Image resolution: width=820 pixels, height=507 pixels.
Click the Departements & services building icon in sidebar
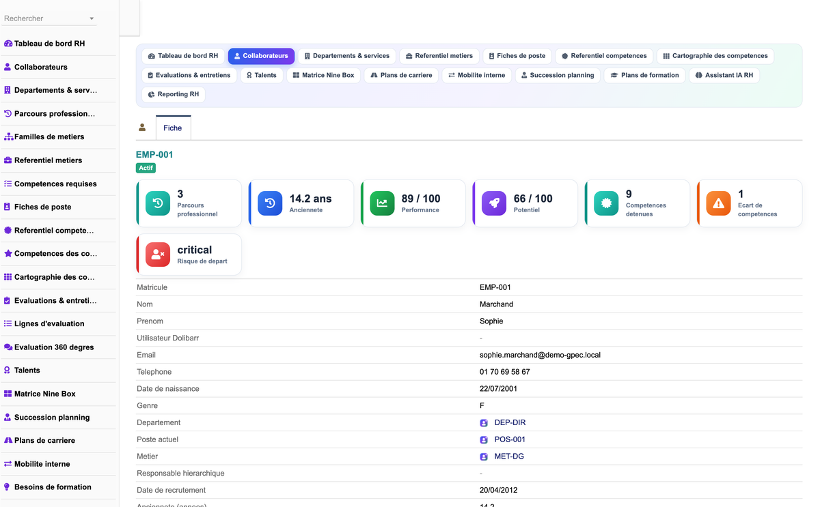(x=8, y=90)
